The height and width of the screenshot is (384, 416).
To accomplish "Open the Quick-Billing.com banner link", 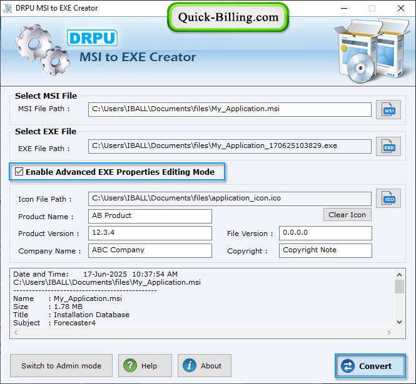I will click(228, 17).
